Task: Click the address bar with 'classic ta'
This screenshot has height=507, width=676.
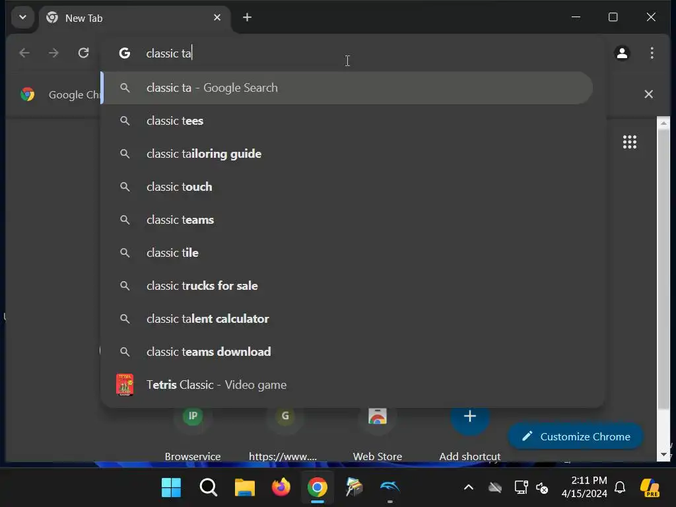Action: click(354, 53)
